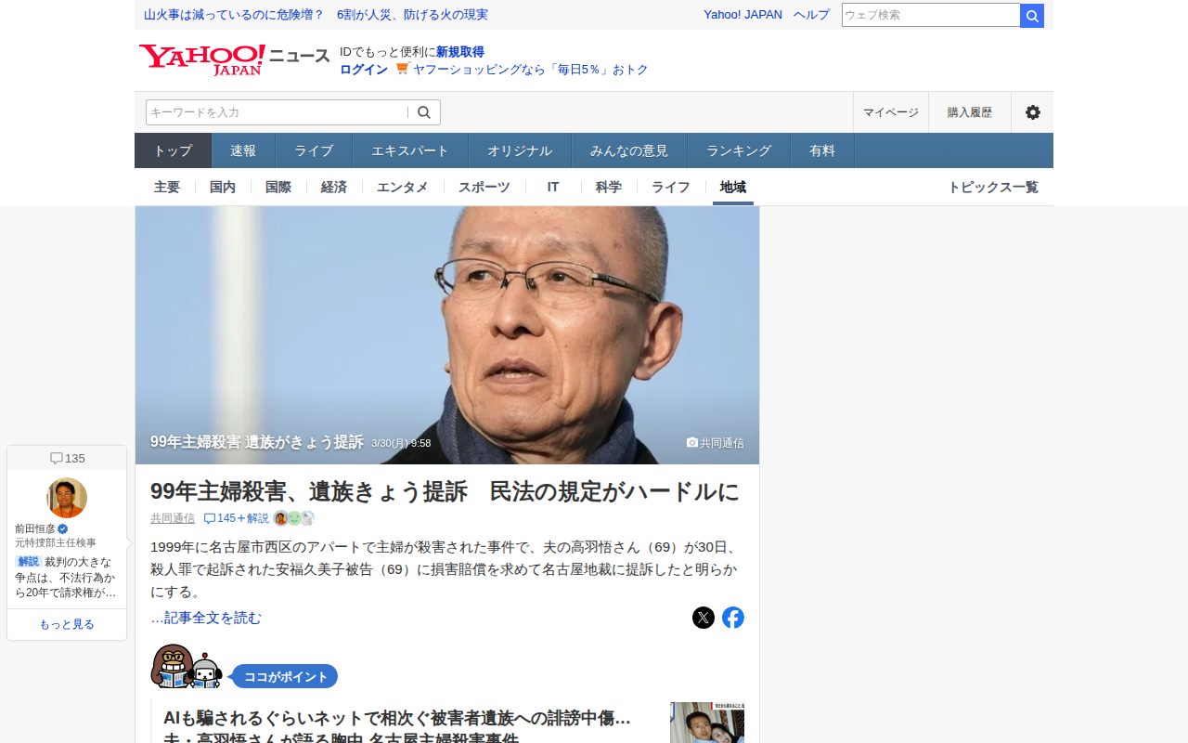Image resolution: width=1188 pixels, height=743 pixels.
Task: Share the article on X
Action: [704, 618]
